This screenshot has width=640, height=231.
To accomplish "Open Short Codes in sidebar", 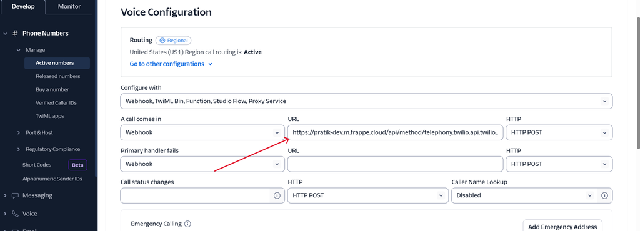I will click(x=37, y=165).
